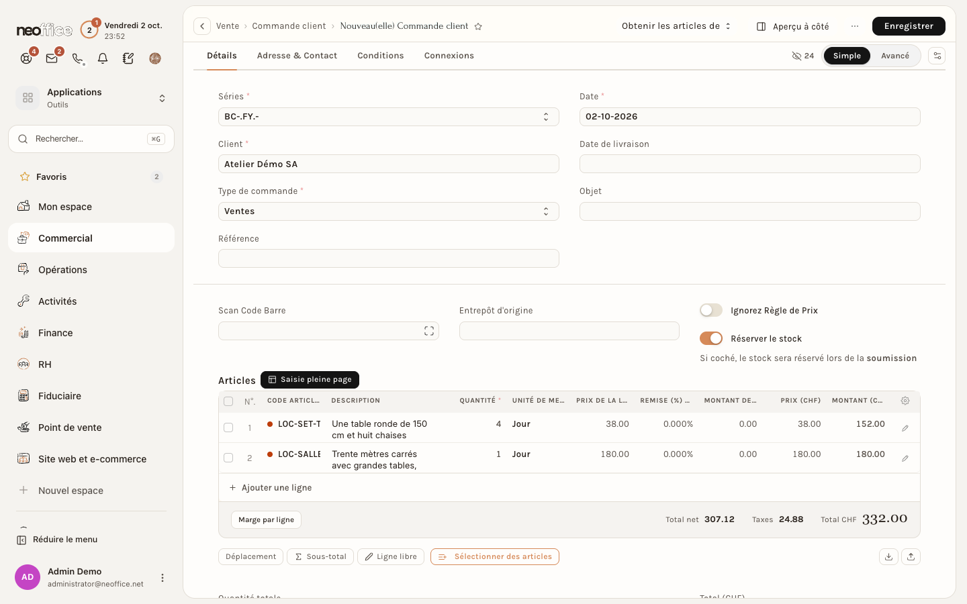This screenshot has width=967, height=604.
Task: Switch to Adresse & Contact tab
Action: pos(297,56)
